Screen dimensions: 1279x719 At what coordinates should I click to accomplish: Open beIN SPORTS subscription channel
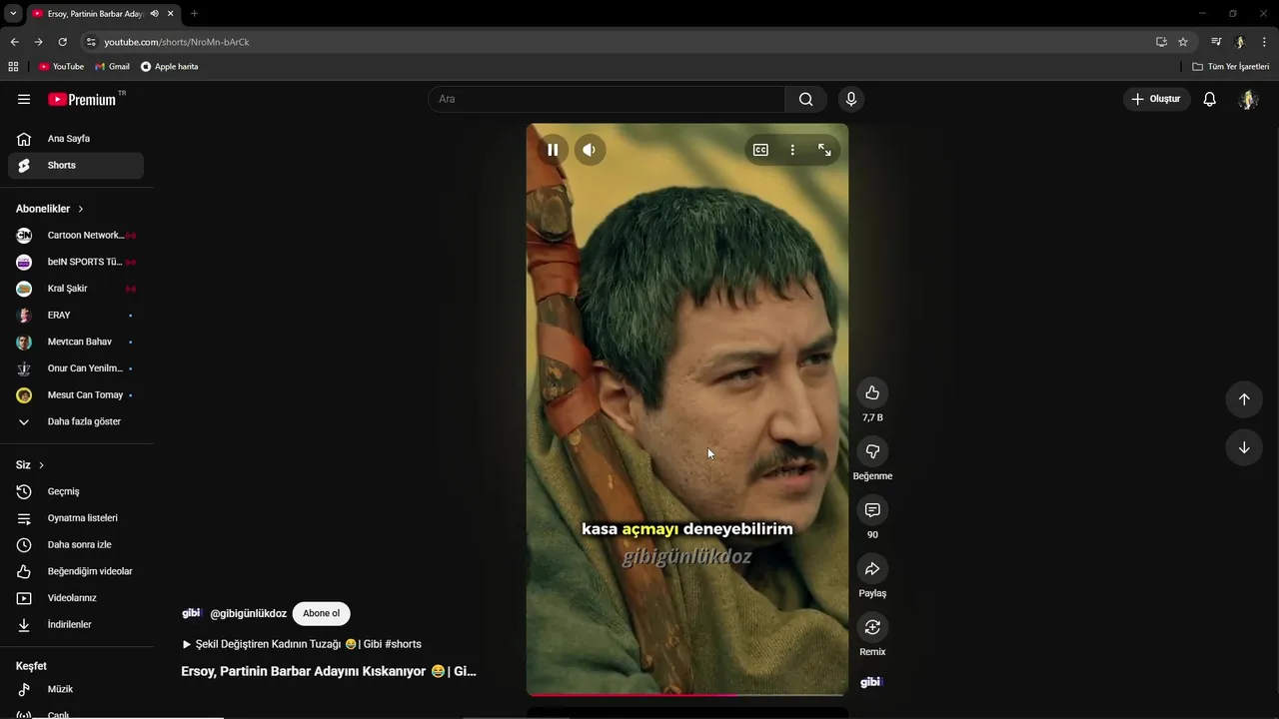[76, 262]
